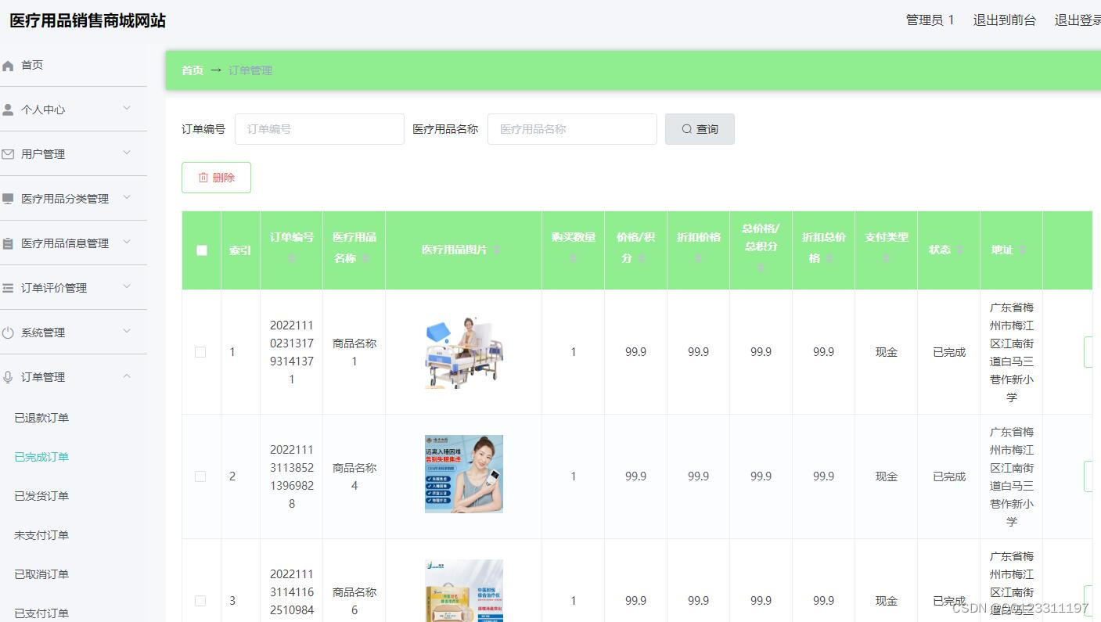Sort by 医疗用品名称 column arrows
Screen dimensions: 1101x622
pos(365,258)
